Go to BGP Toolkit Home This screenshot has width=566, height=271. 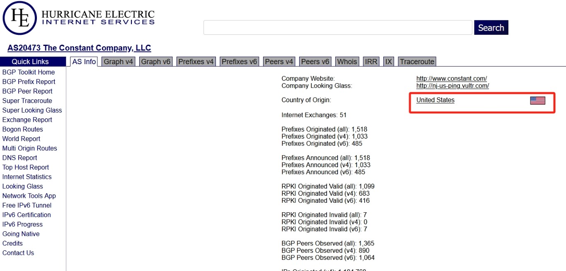coord(29,72)
